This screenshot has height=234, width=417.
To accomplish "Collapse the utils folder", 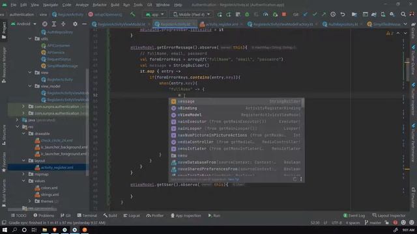I will click(x=30, y=39).
